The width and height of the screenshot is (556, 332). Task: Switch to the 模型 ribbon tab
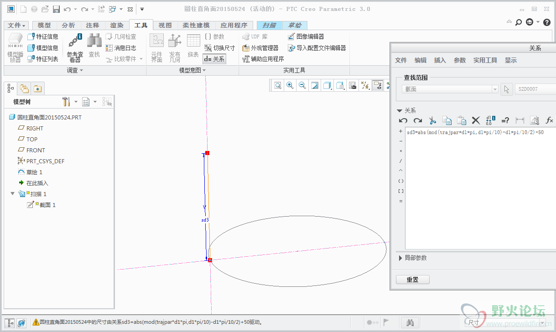click(x=44, y=26)
